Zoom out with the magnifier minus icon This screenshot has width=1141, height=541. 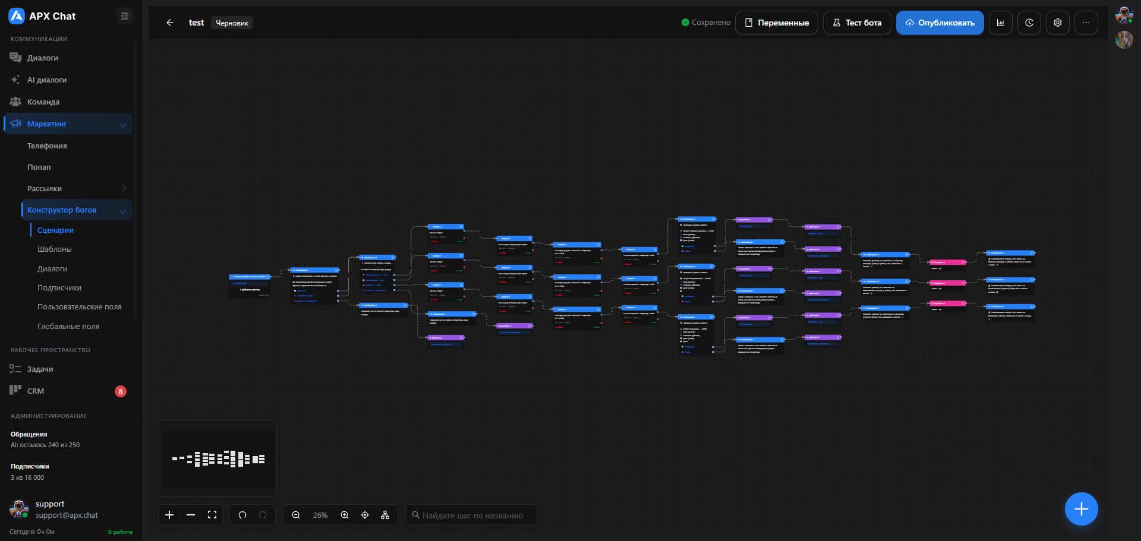(296, 515)
